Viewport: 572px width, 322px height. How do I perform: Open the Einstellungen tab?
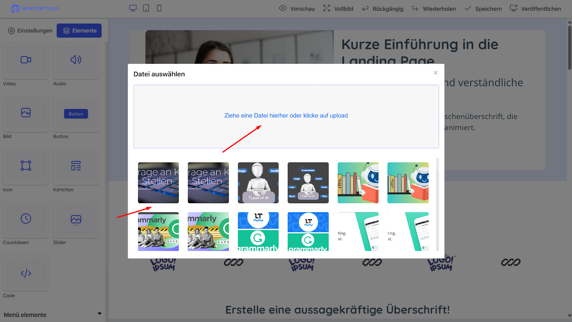click(30, 31)
